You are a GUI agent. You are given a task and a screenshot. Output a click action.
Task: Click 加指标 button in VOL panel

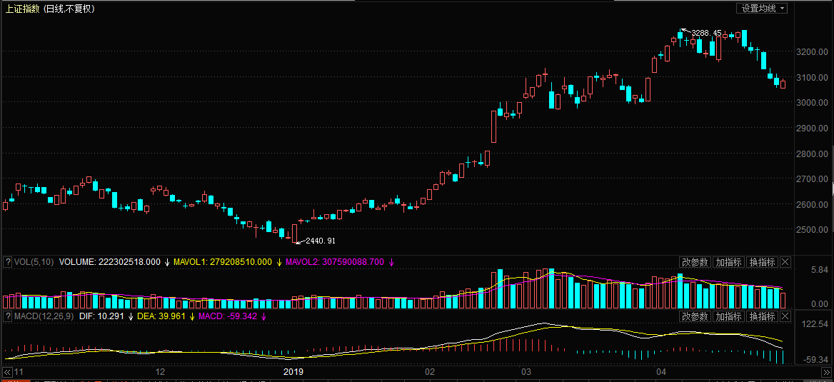click(729, 262)
